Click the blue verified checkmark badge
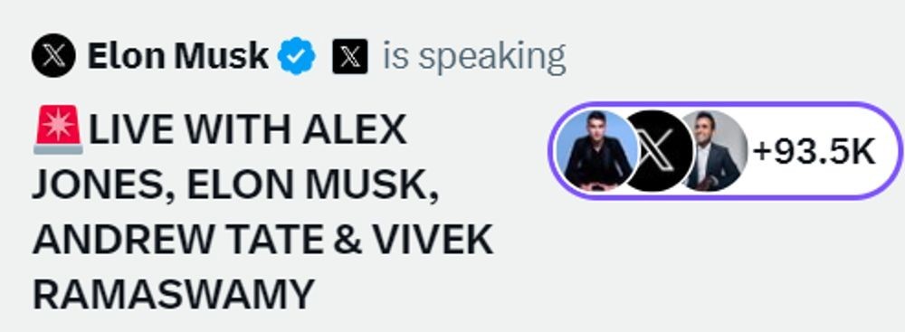The width and height of the screenshot is (905, 332). (297, 56)
